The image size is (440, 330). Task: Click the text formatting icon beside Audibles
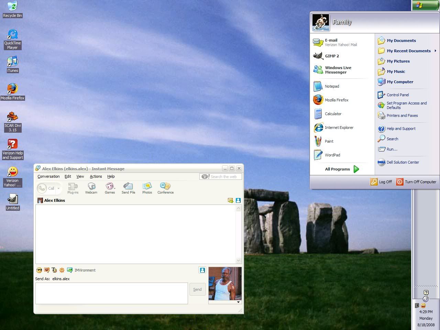pos(54,270)
